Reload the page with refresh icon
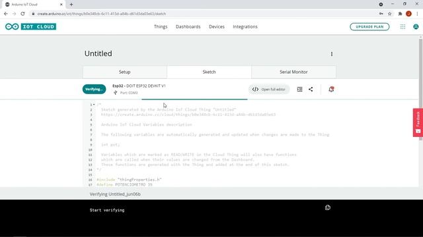Screen dimensions: 423x237 tap(22, 14)
